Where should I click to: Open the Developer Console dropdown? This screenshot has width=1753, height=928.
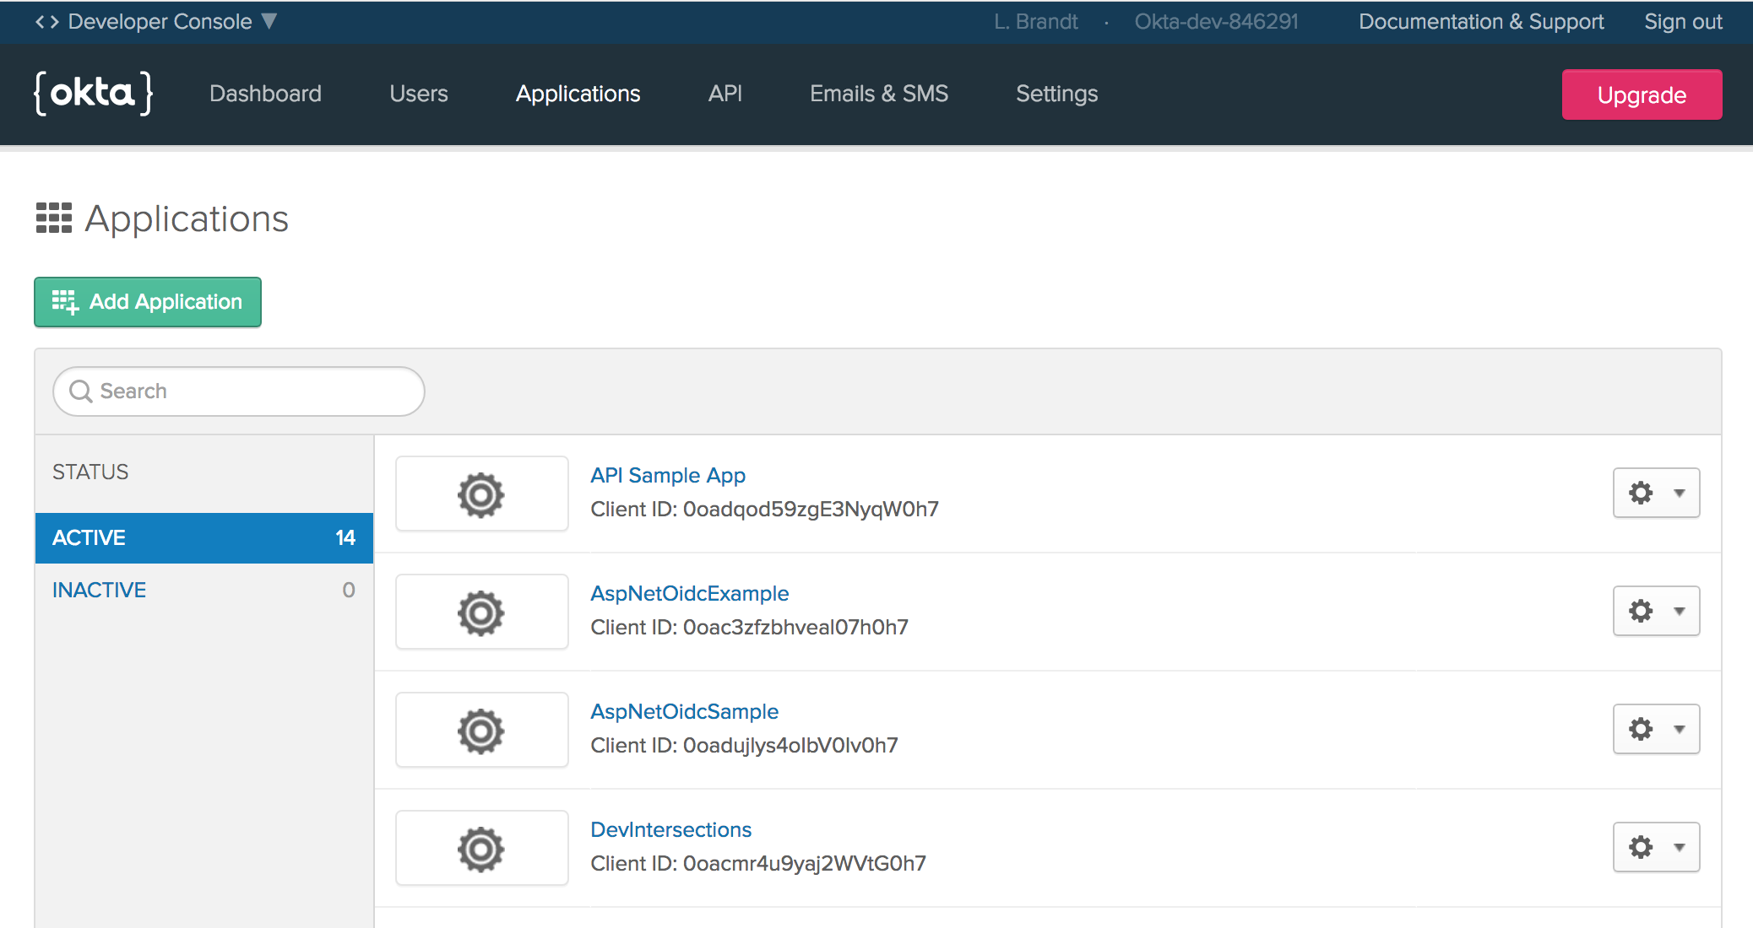269,22
